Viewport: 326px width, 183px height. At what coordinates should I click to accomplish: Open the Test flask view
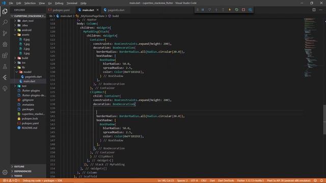point(5,67)
